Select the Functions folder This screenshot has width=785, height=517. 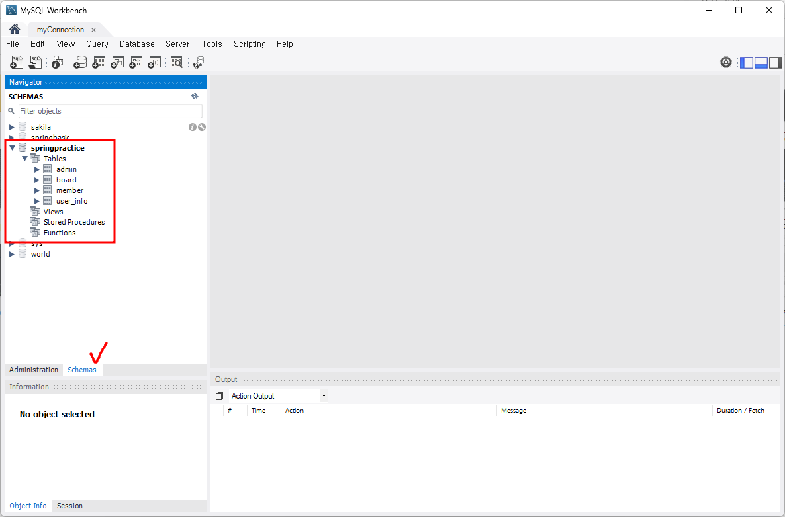coord(60,233)
